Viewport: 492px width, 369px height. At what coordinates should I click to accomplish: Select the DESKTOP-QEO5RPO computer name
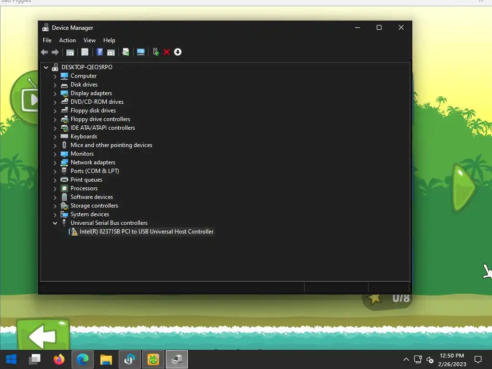(87, 67)
